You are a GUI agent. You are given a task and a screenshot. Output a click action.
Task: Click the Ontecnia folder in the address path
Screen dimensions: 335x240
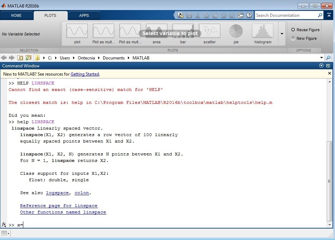tap(86, 58)
